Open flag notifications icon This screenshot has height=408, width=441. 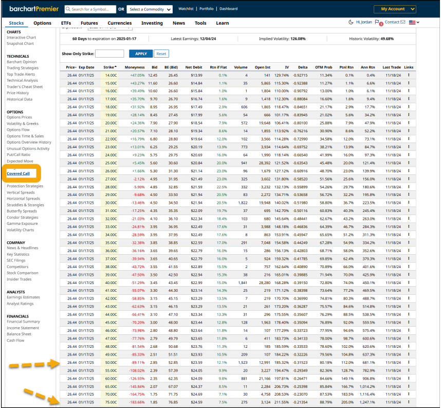[377, 22]
